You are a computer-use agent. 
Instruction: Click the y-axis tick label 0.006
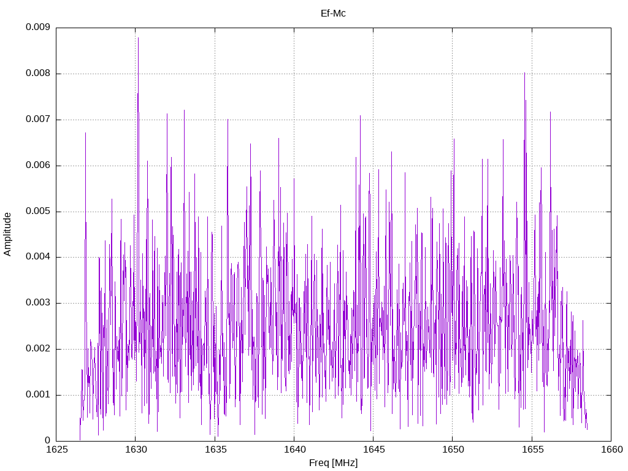[x=38, y=166]
